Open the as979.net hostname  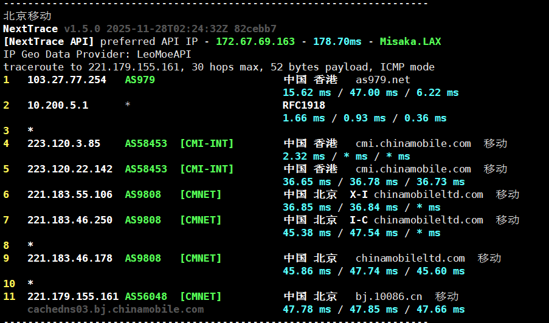pos(383,80)
